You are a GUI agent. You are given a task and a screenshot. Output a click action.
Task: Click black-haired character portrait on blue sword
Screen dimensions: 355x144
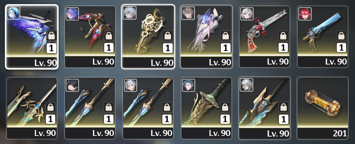[x=72, y=85]
